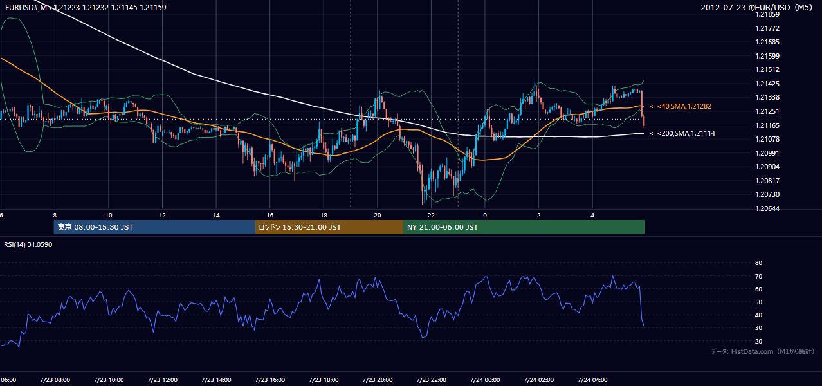The height and width of the screenshot is (386, 822).
Task: Click price axis value 1.20904
Action: 767,167
